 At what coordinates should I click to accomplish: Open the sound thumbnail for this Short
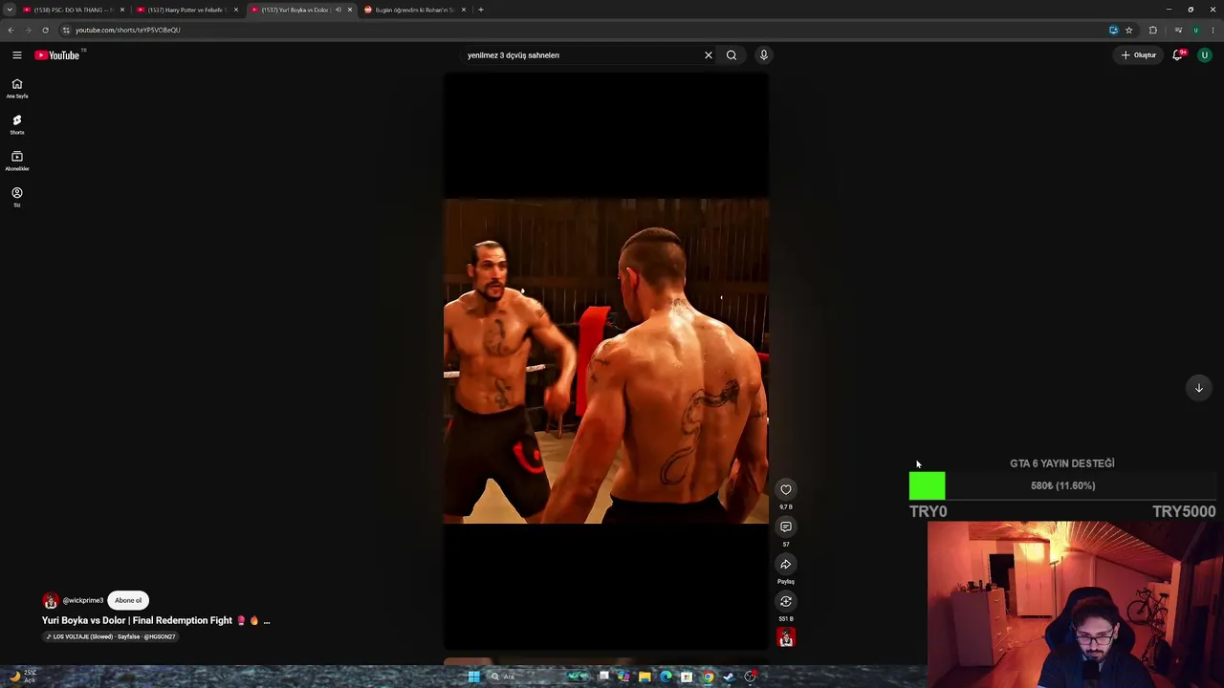click(x=786, y=638)
